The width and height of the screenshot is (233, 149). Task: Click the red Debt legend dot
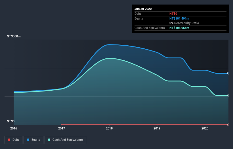[x=9, y=140]
